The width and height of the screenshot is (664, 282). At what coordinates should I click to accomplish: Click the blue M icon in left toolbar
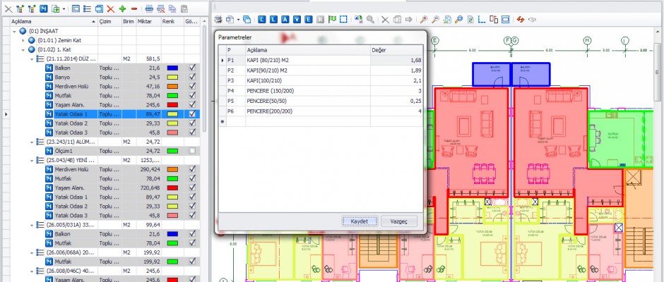(x=44, y=9)
